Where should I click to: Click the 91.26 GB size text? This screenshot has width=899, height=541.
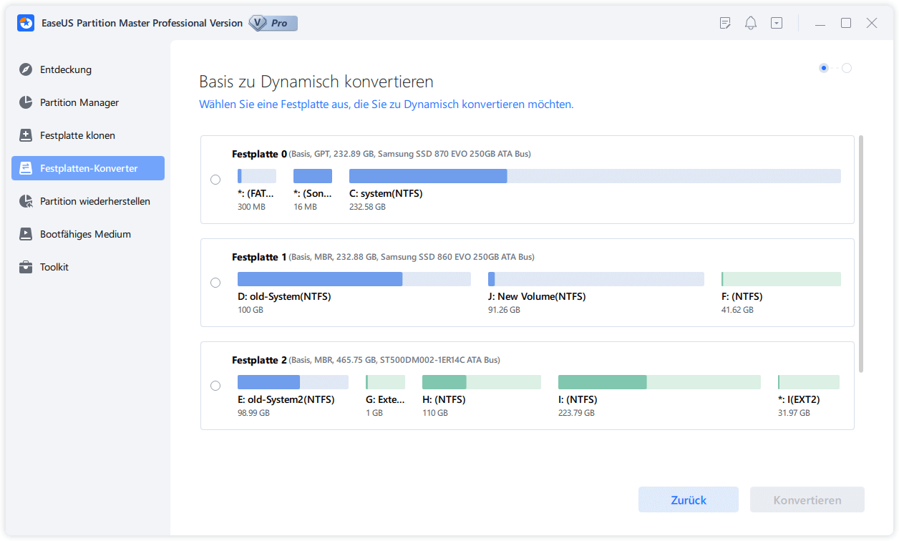click(x=504, y=310)
